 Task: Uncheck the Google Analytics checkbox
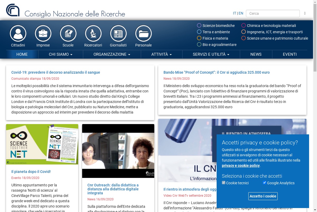(264, 183)
